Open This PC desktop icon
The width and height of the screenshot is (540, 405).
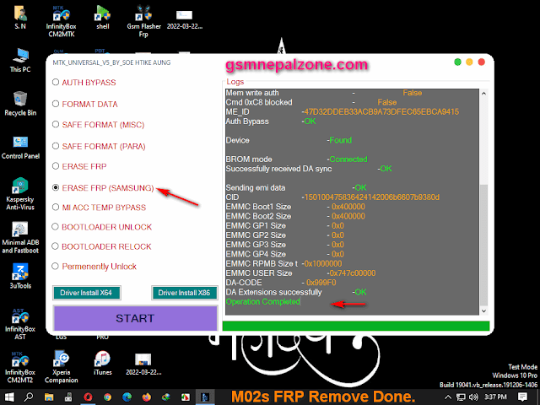(x=20, y=61)
